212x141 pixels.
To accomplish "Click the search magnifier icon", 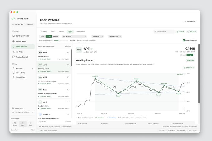I will [x=155, y=32].
